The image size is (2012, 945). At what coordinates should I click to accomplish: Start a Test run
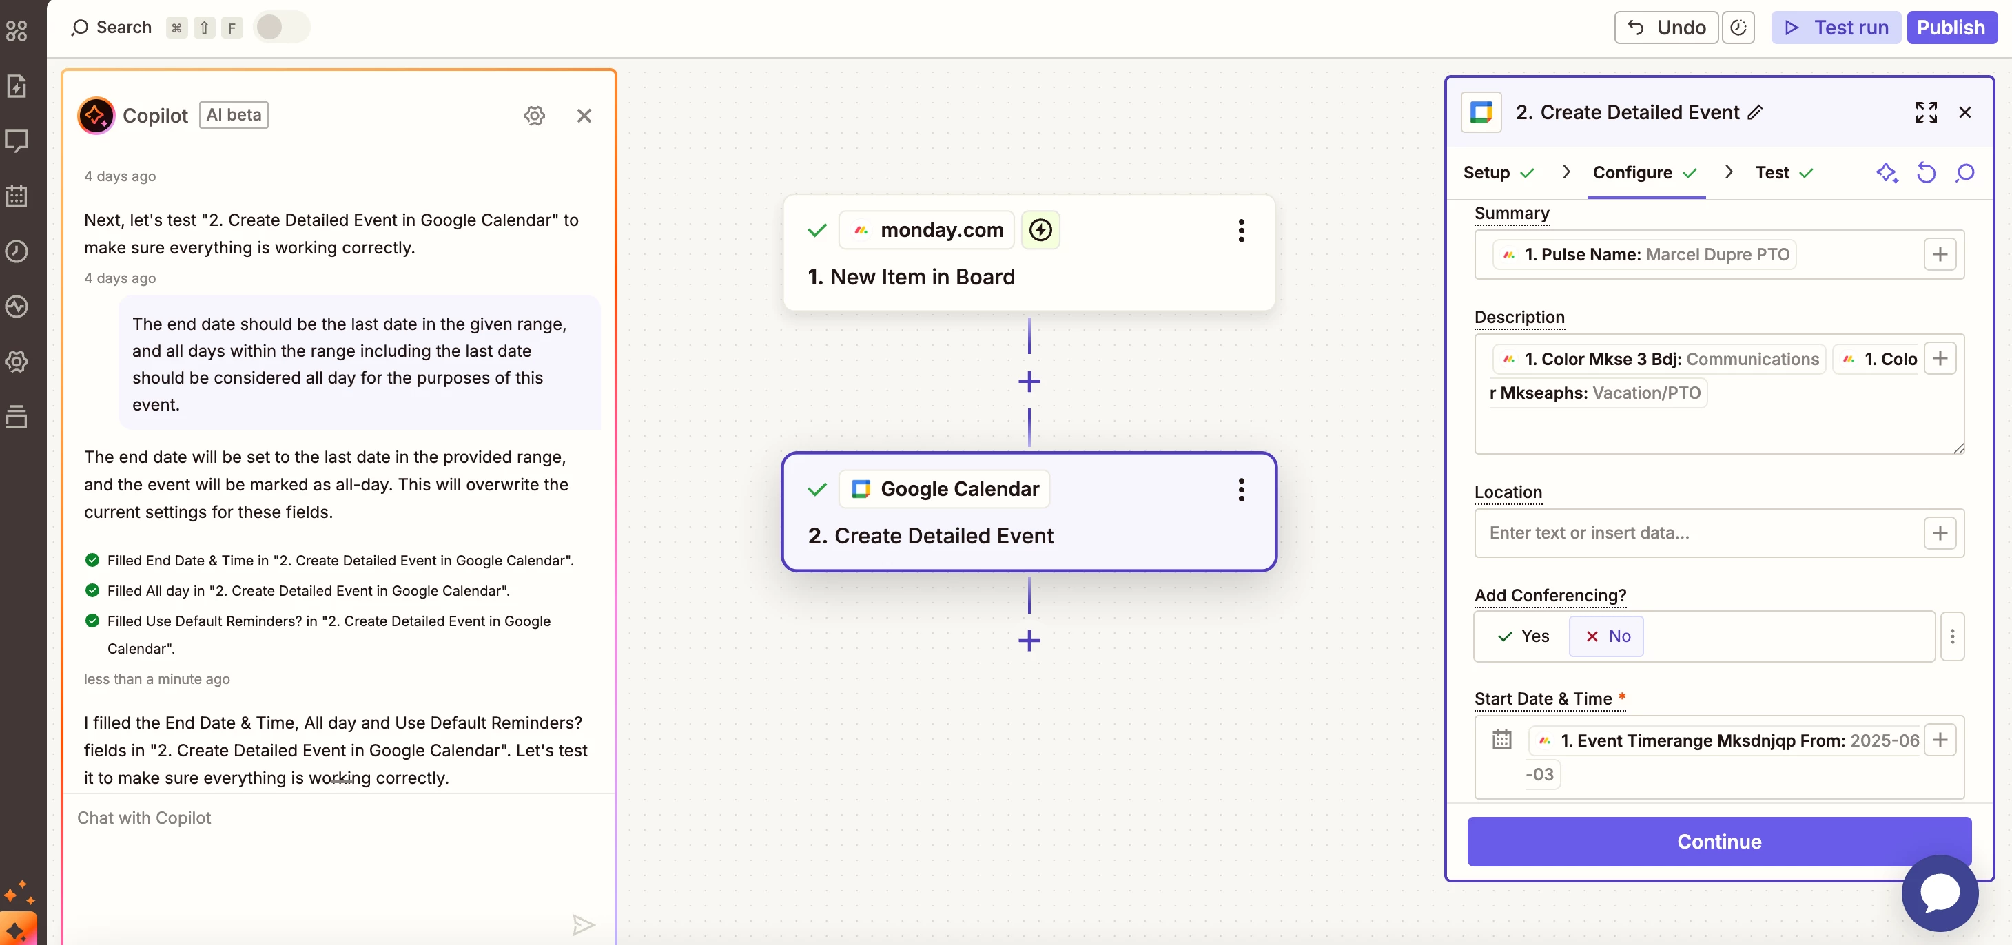point(1836,28)
